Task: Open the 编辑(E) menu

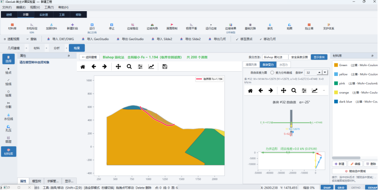Action: [21, 7]
